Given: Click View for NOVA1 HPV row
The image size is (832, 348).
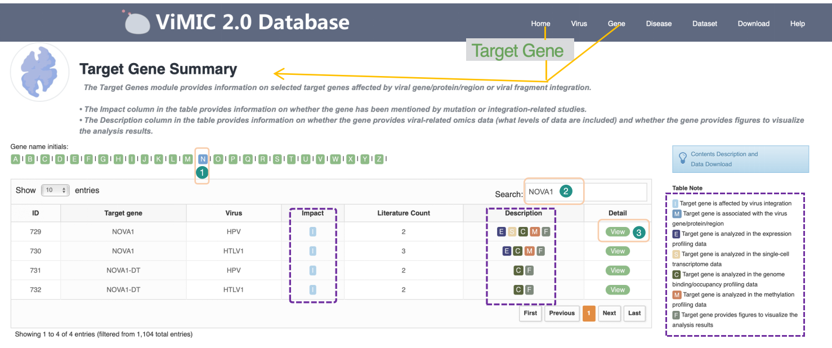Looking at the screenshot, I should click(618, 232).
